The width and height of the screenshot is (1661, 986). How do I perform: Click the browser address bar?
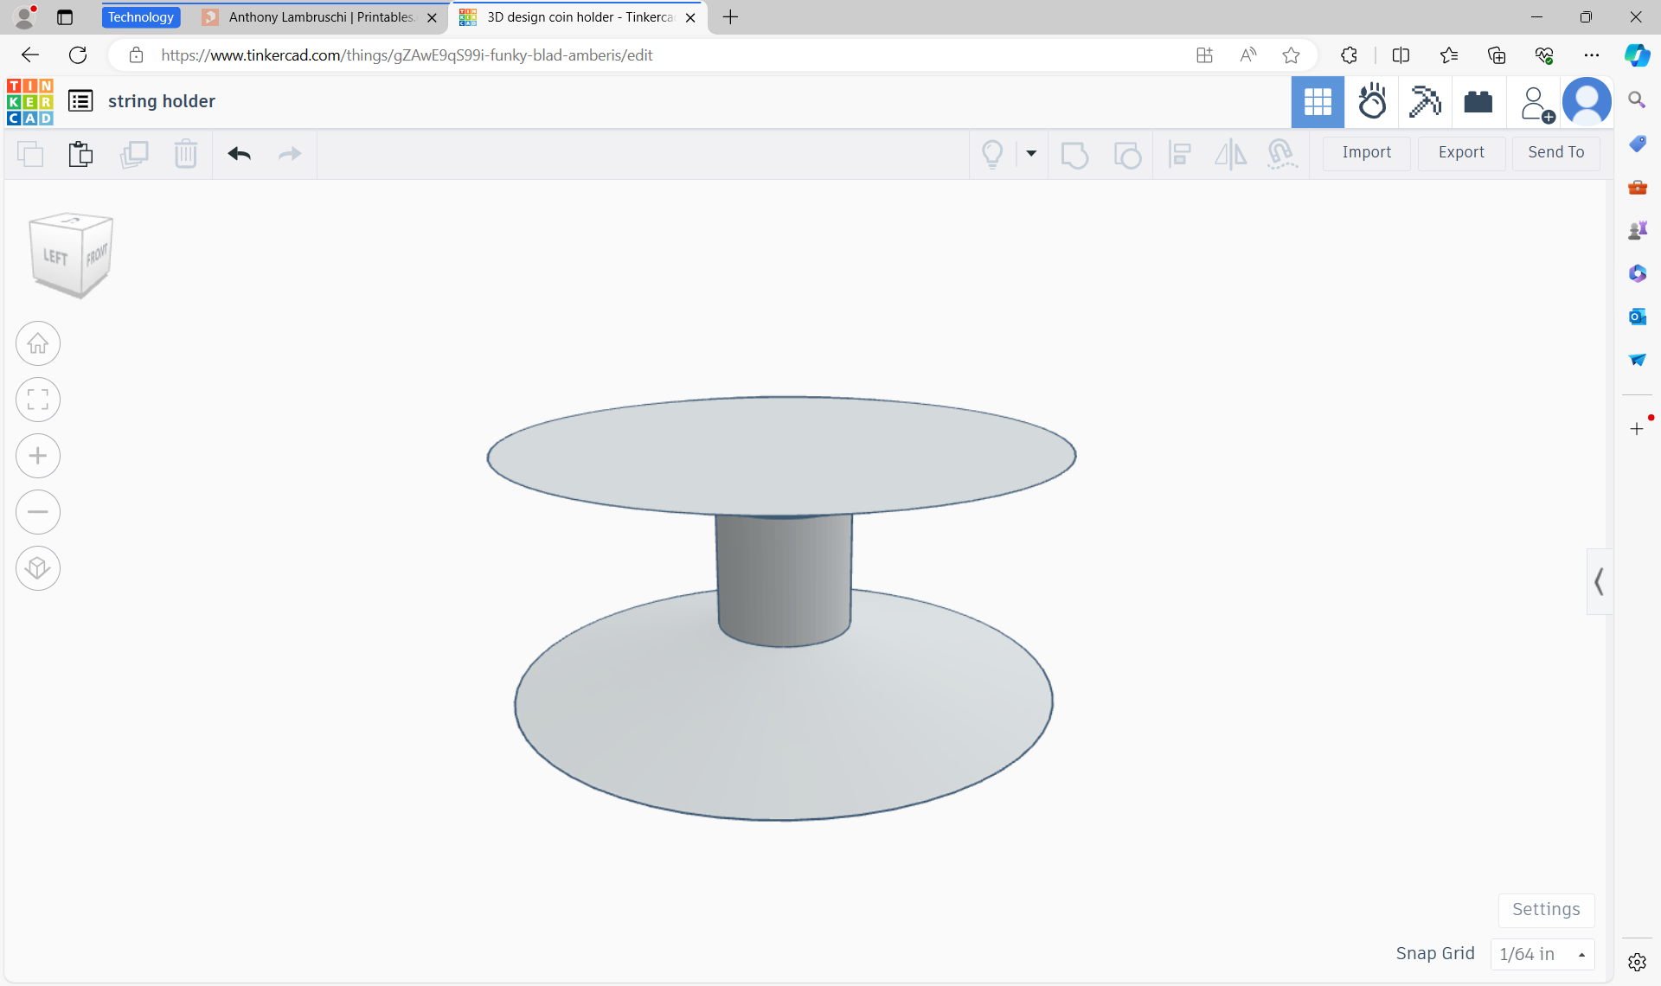[x=606, y=54]
